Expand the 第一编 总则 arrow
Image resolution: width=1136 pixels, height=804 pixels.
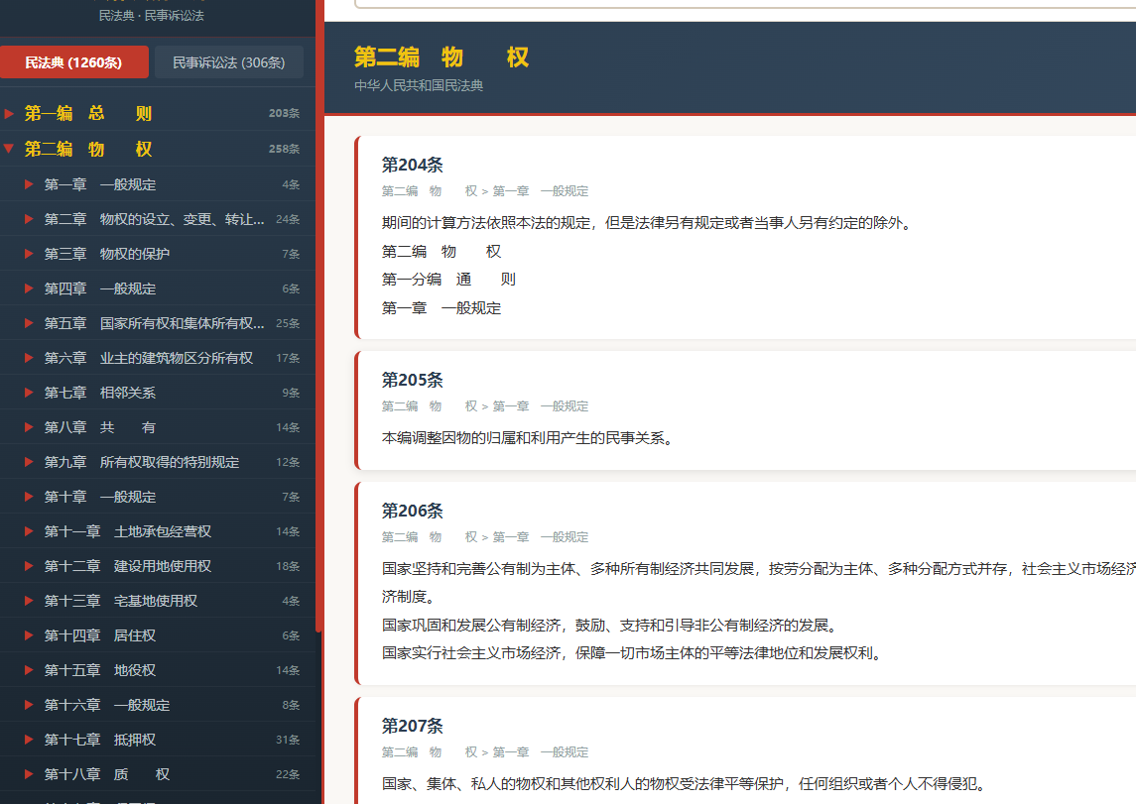(9, 114)
